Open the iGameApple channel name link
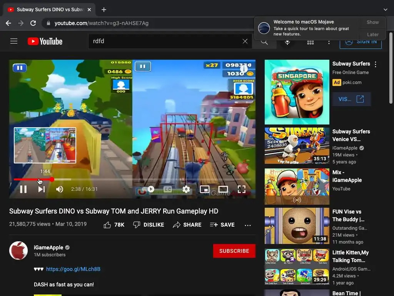 pos(48,248)
